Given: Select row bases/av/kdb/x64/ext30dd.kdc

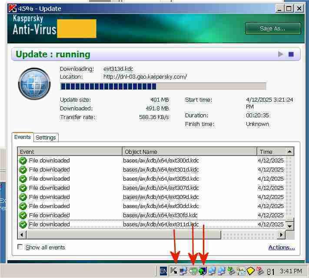Looking at the screenshot, I should (151, 206).
